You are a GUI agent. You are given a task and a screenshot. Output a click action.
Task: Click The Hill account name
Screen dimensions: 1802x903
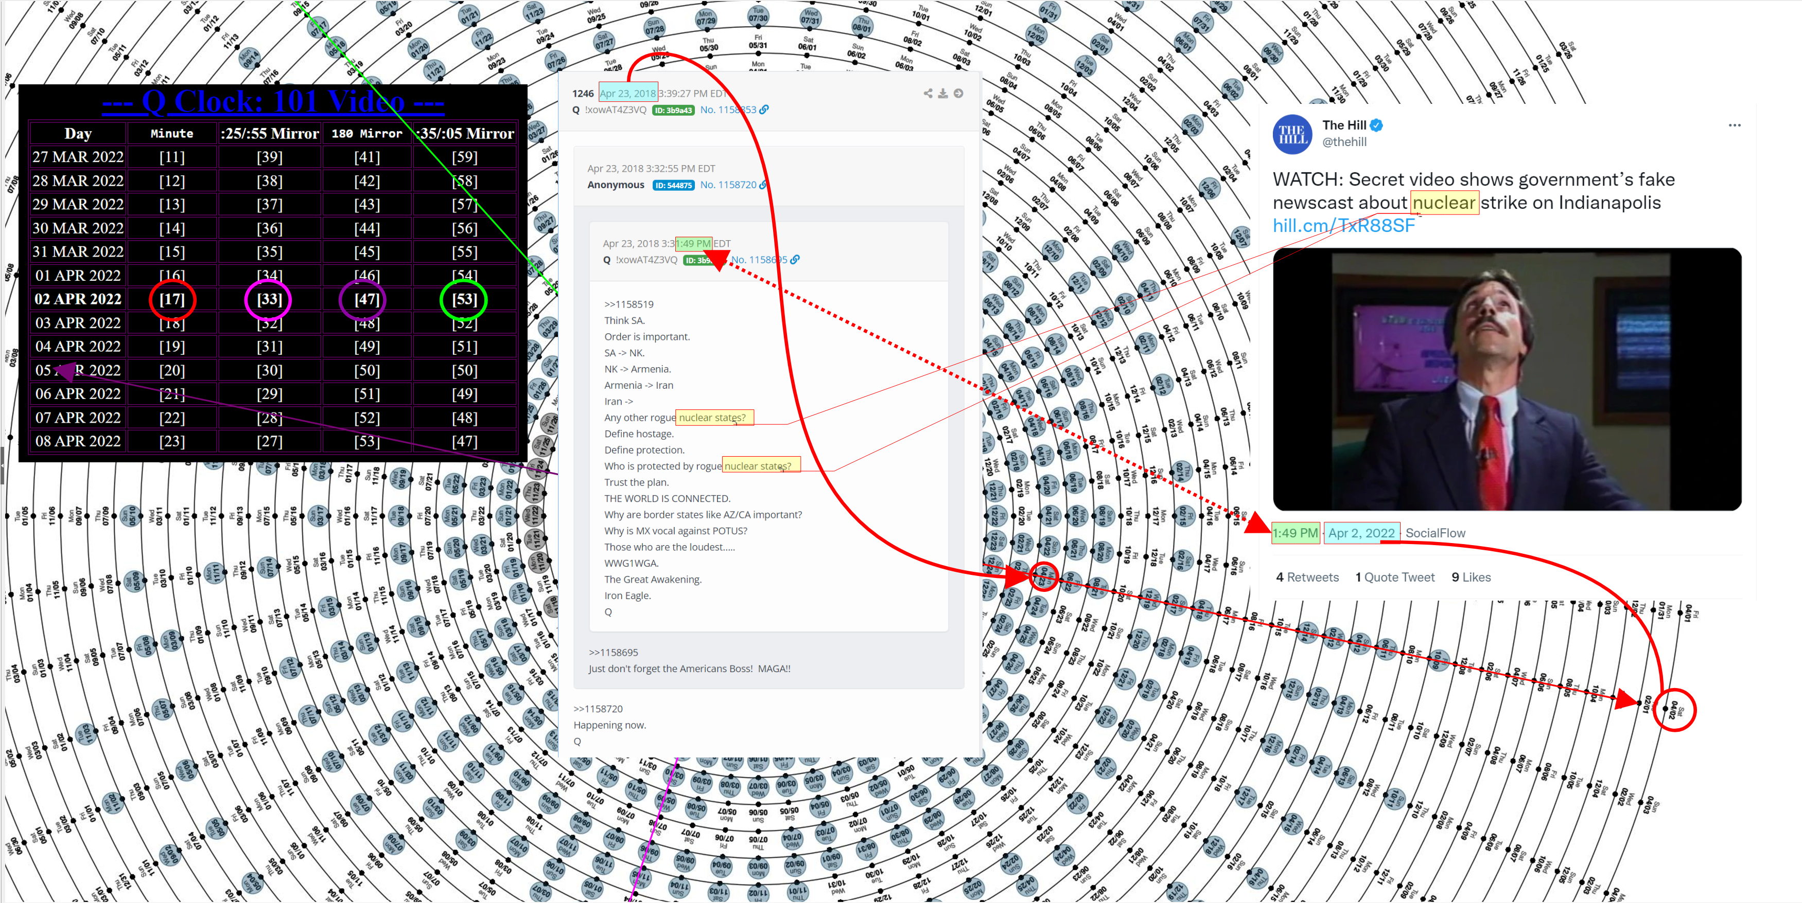1344,125
